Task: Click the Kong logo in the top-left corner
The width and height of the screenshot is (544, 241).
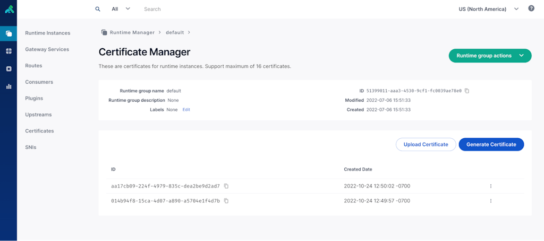Action: point(8,10)
